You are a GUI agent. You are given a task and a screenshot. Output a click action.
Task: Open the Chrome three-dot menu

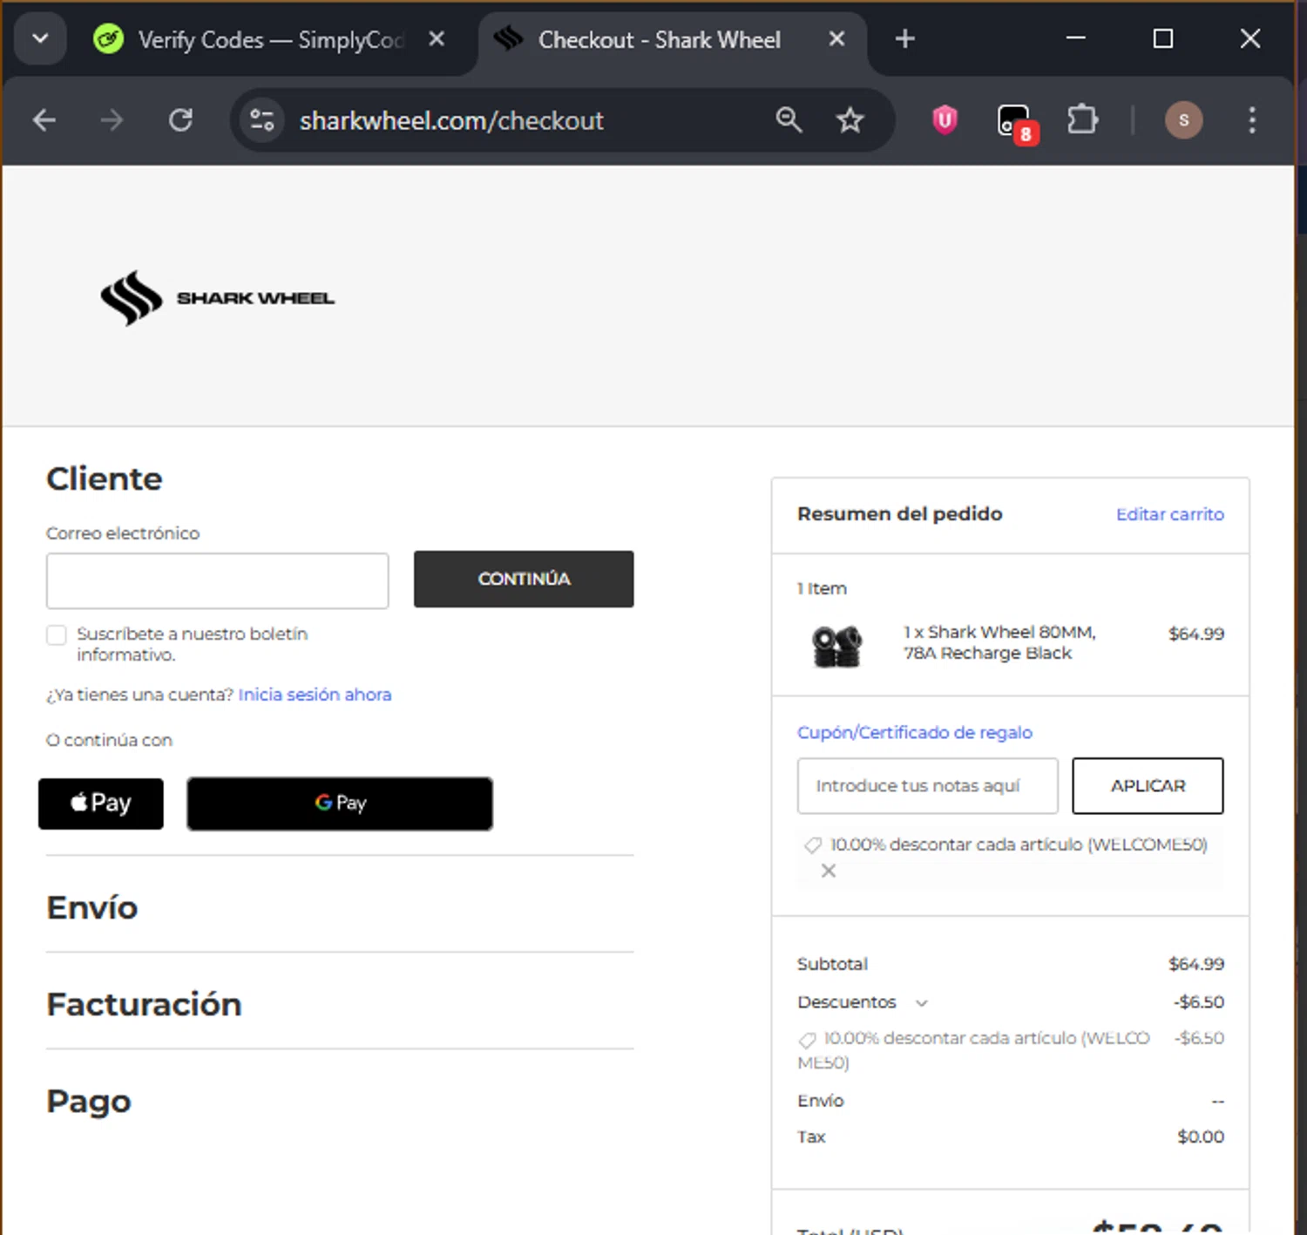point(1252,120)
